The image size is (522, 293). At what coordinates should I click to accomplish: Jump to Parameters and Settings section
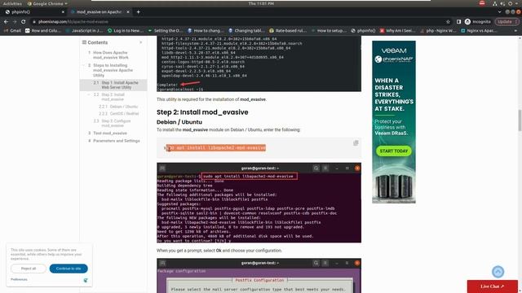tap(116, 141)
